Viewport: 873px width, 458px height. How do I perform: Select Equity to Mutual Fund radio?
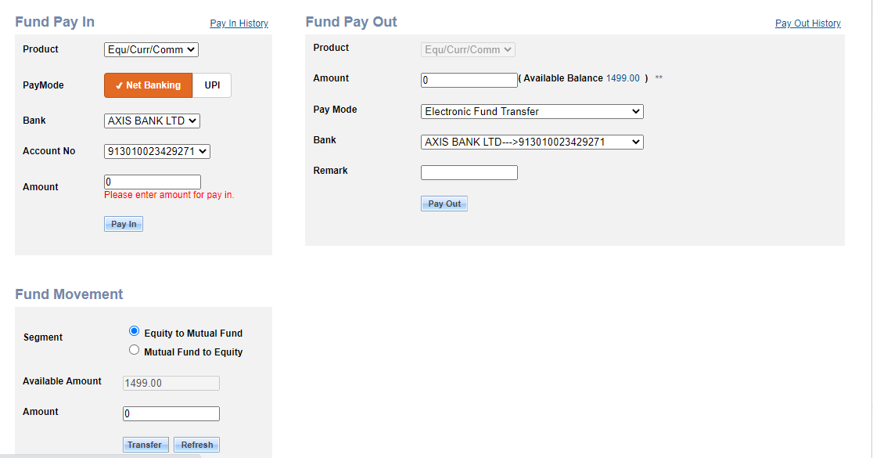tap(134, 332)
